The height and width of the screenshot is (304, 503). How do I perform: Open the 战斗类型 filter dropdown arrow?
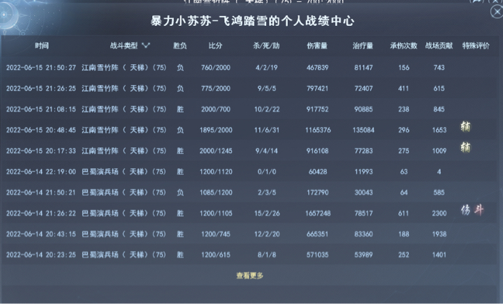(146, 46)
